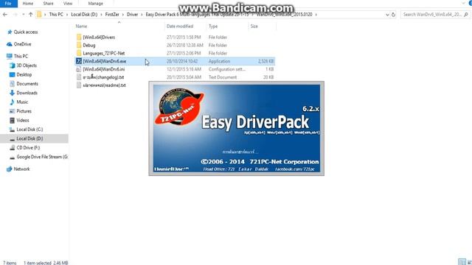Image resolution: width=472 pixels, height=265 pixels.
Task: Sort by Type column header
Action: tap(213, 26)
